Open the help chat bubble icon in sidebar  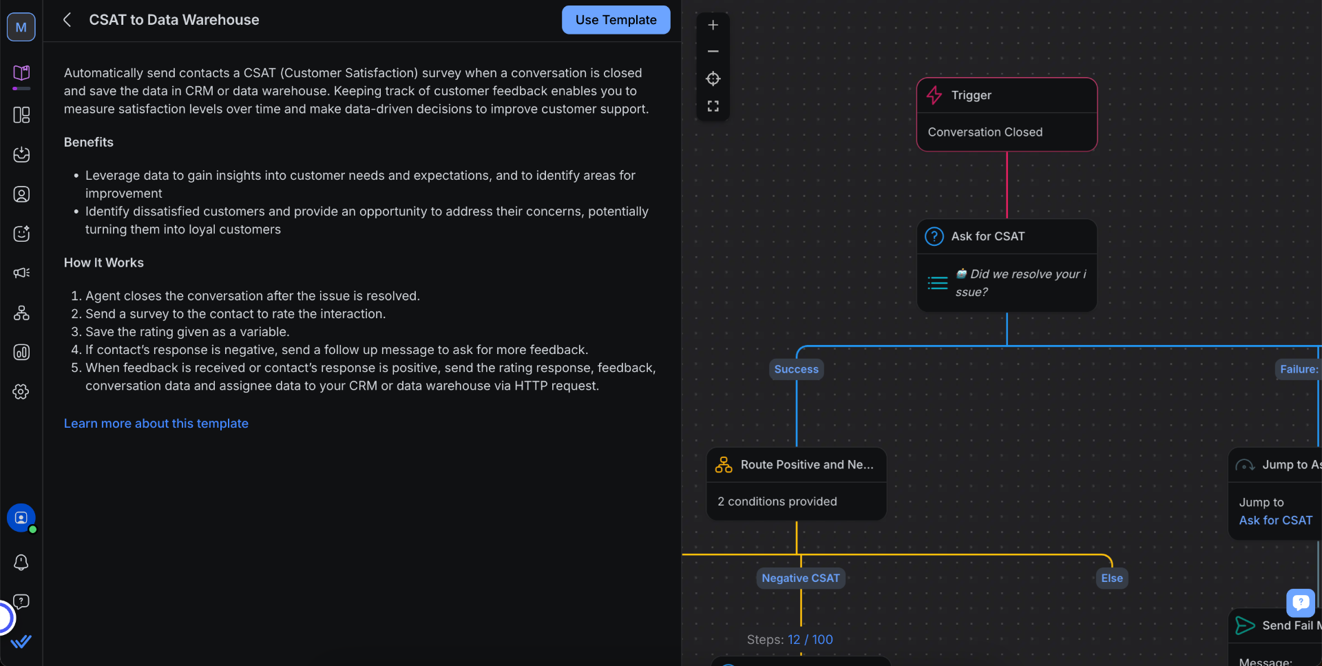pos(21,602)
